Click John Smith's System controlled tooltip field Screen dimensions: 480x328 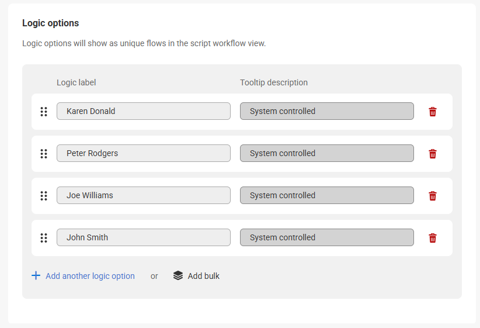pos(326,237)
